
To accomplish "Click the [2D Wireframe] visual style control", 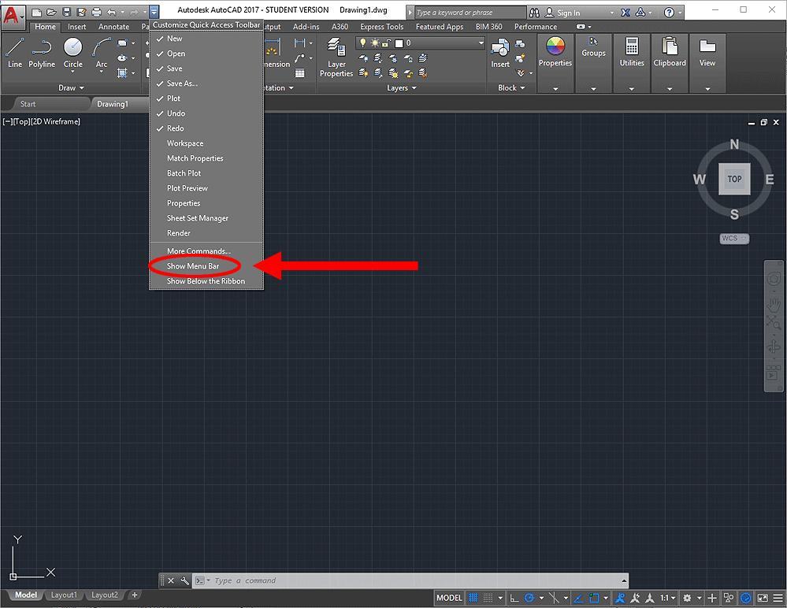I will tap(56, 121).
